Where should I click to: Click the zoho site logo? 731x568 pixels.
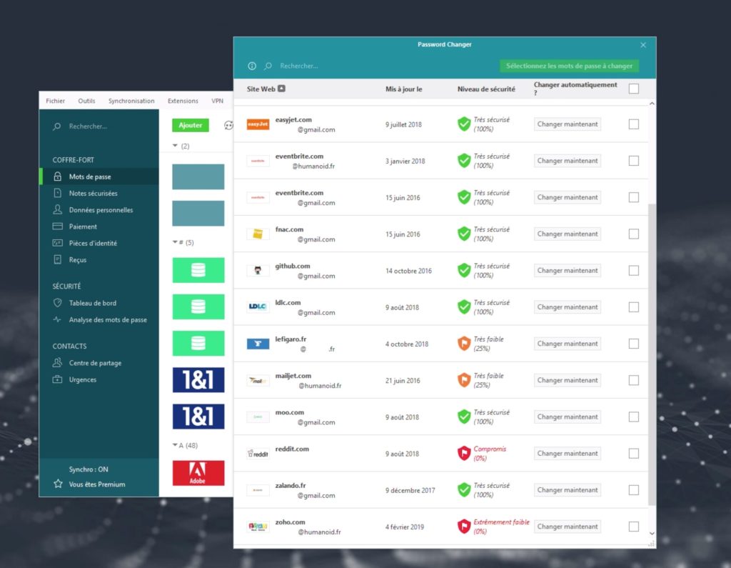(258, 527)
